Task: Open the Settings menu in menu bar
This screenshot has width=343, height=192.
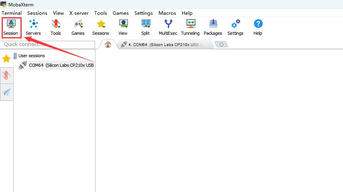Action: tap(144, 13)
